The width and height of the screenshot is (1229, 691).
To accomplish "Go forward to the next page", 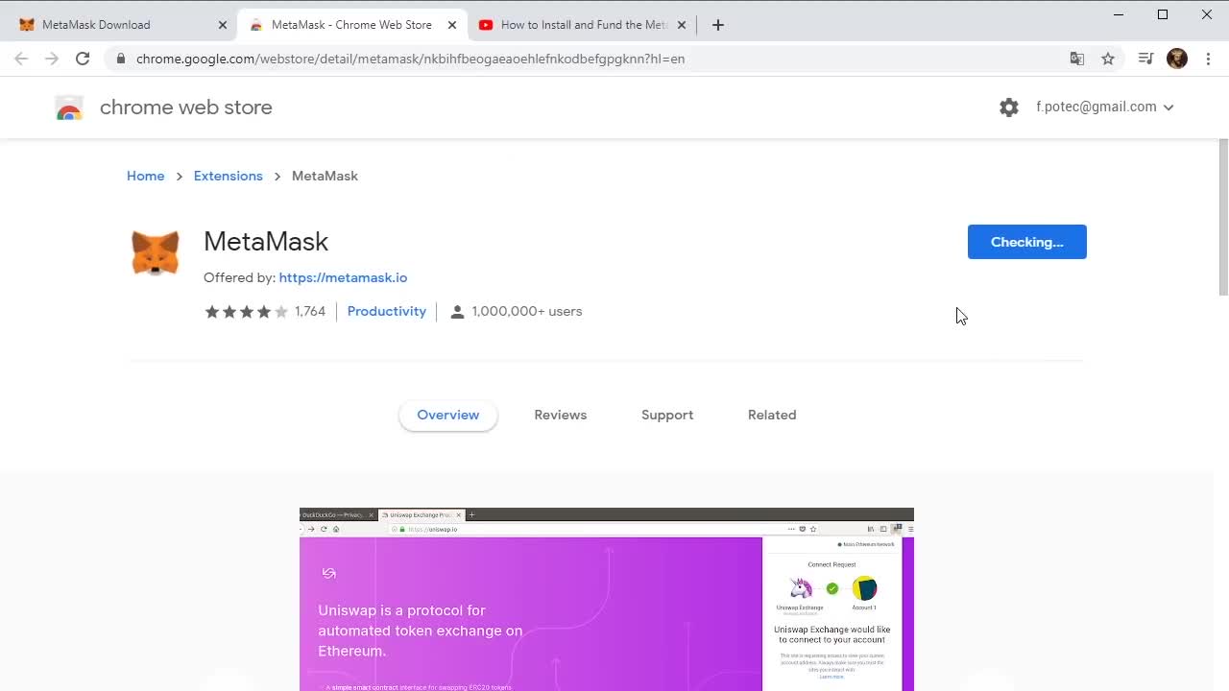I will click(x=52, y=59).
